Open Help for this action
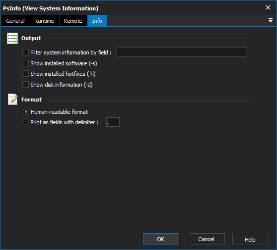Image resolution: width=277 pixels, height=250 pixels. coord(250,240)
